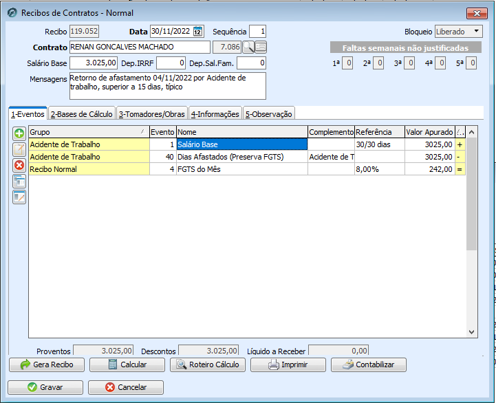
Task: Click the 5ª week faltas field
Action: (x=471, y=63)
